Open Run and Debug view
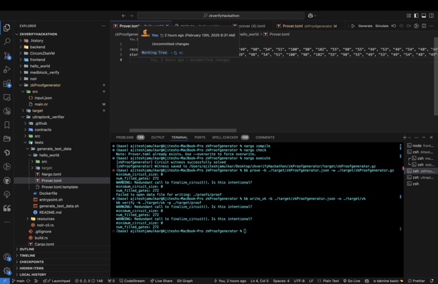The image size is (438, 284). 7,70
